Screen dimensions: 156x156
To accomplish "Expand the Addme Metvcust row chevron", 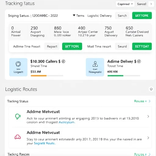I will tap(148, 116).
